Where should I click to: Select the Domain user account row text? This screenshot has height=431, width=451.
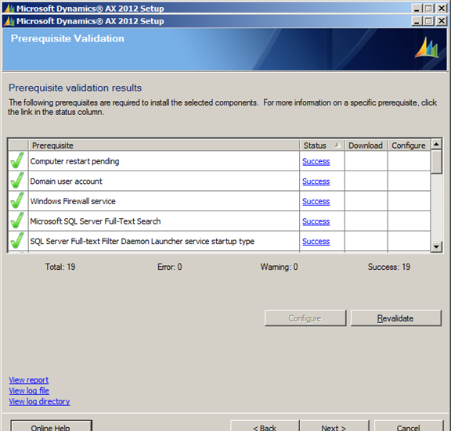click(x=66, y=181)
